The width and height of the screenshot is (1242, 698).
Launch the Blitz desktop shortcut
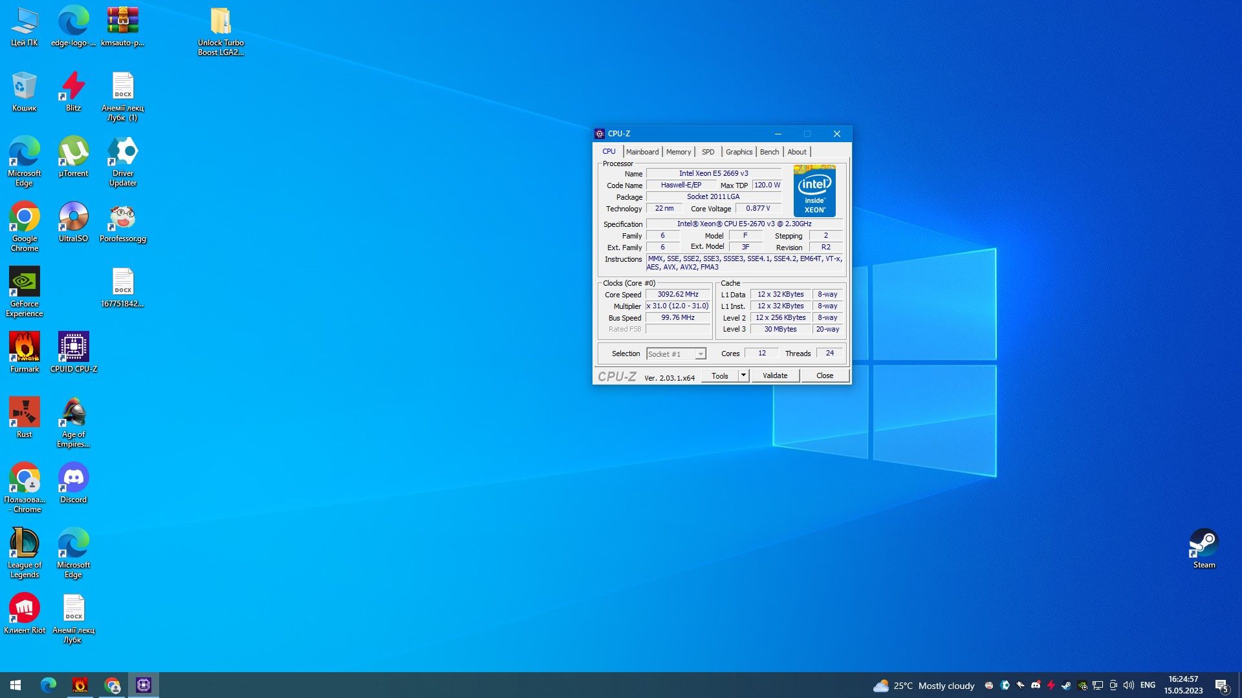point(73,92)
